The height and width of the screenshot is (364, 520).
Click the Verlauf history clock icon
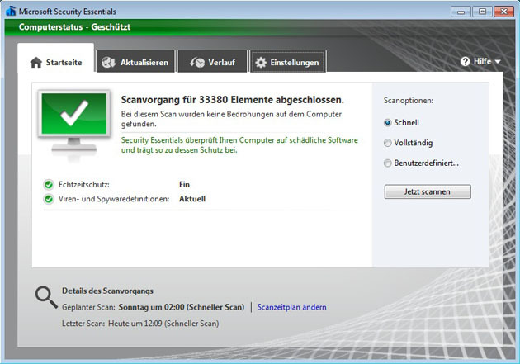[197, 63]
